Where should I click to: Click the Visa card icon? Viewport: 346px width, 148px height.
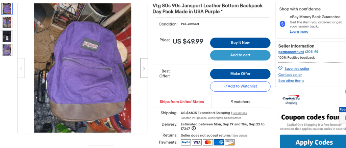click(197, 143)
